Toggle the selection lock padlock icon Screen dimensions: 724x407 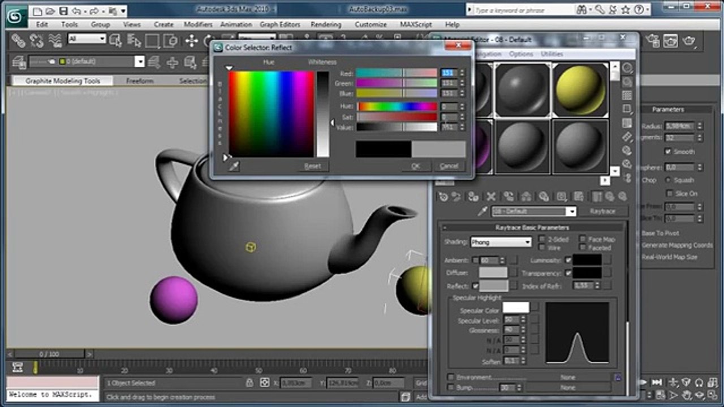249,383
